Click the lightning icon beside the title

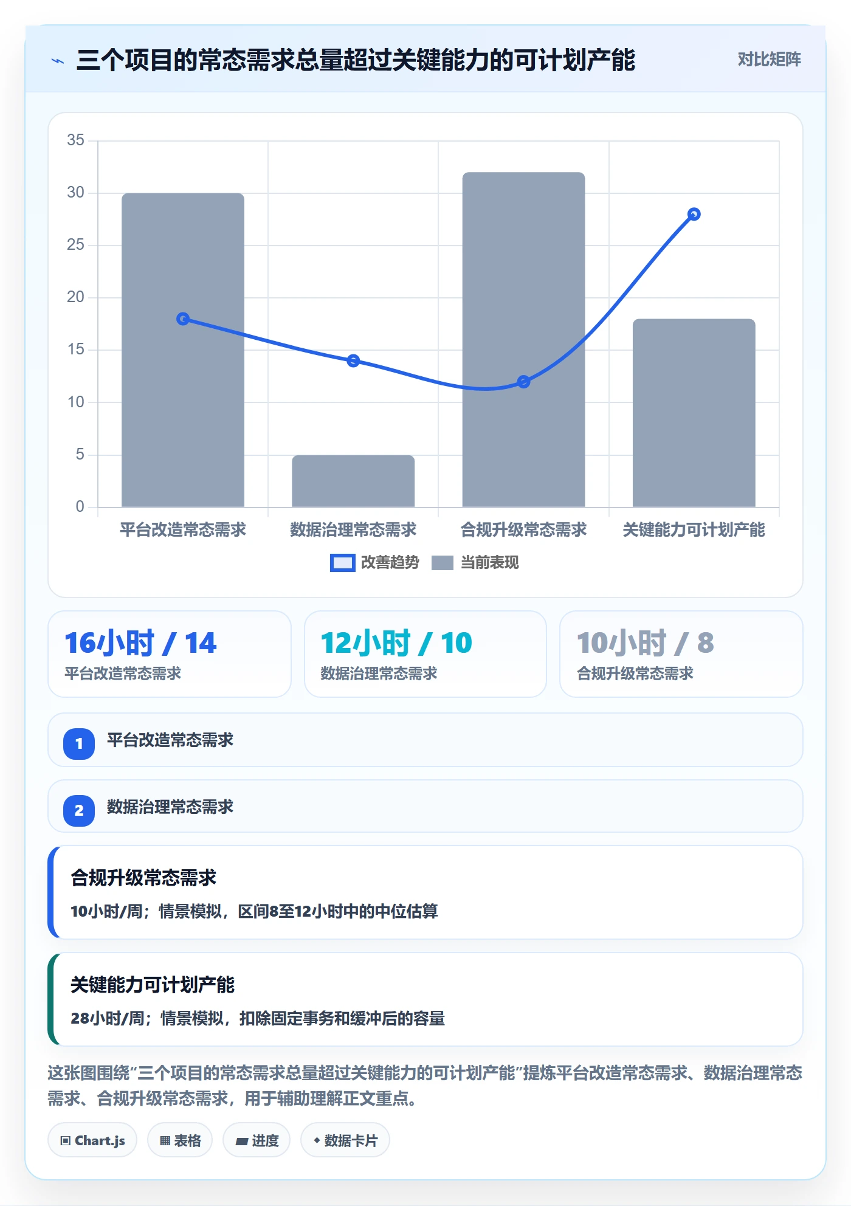[58, 61]
